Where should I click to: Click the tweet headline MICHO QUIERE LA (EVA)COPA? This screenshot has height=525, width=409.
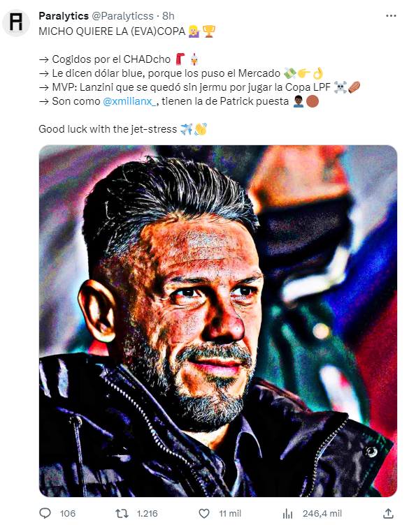(x=112, y=31)
